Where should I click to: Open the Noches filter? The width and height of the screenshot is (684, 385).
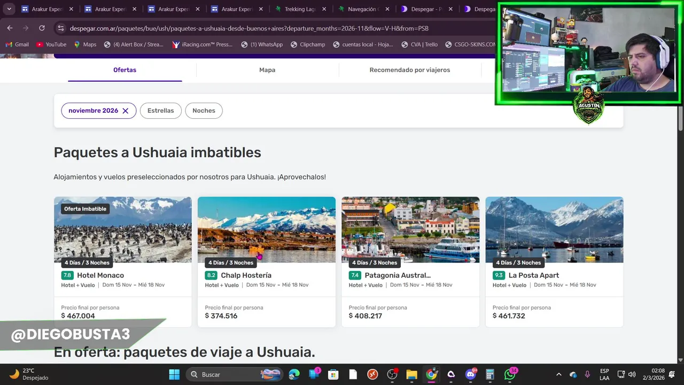tap(204, 111)
